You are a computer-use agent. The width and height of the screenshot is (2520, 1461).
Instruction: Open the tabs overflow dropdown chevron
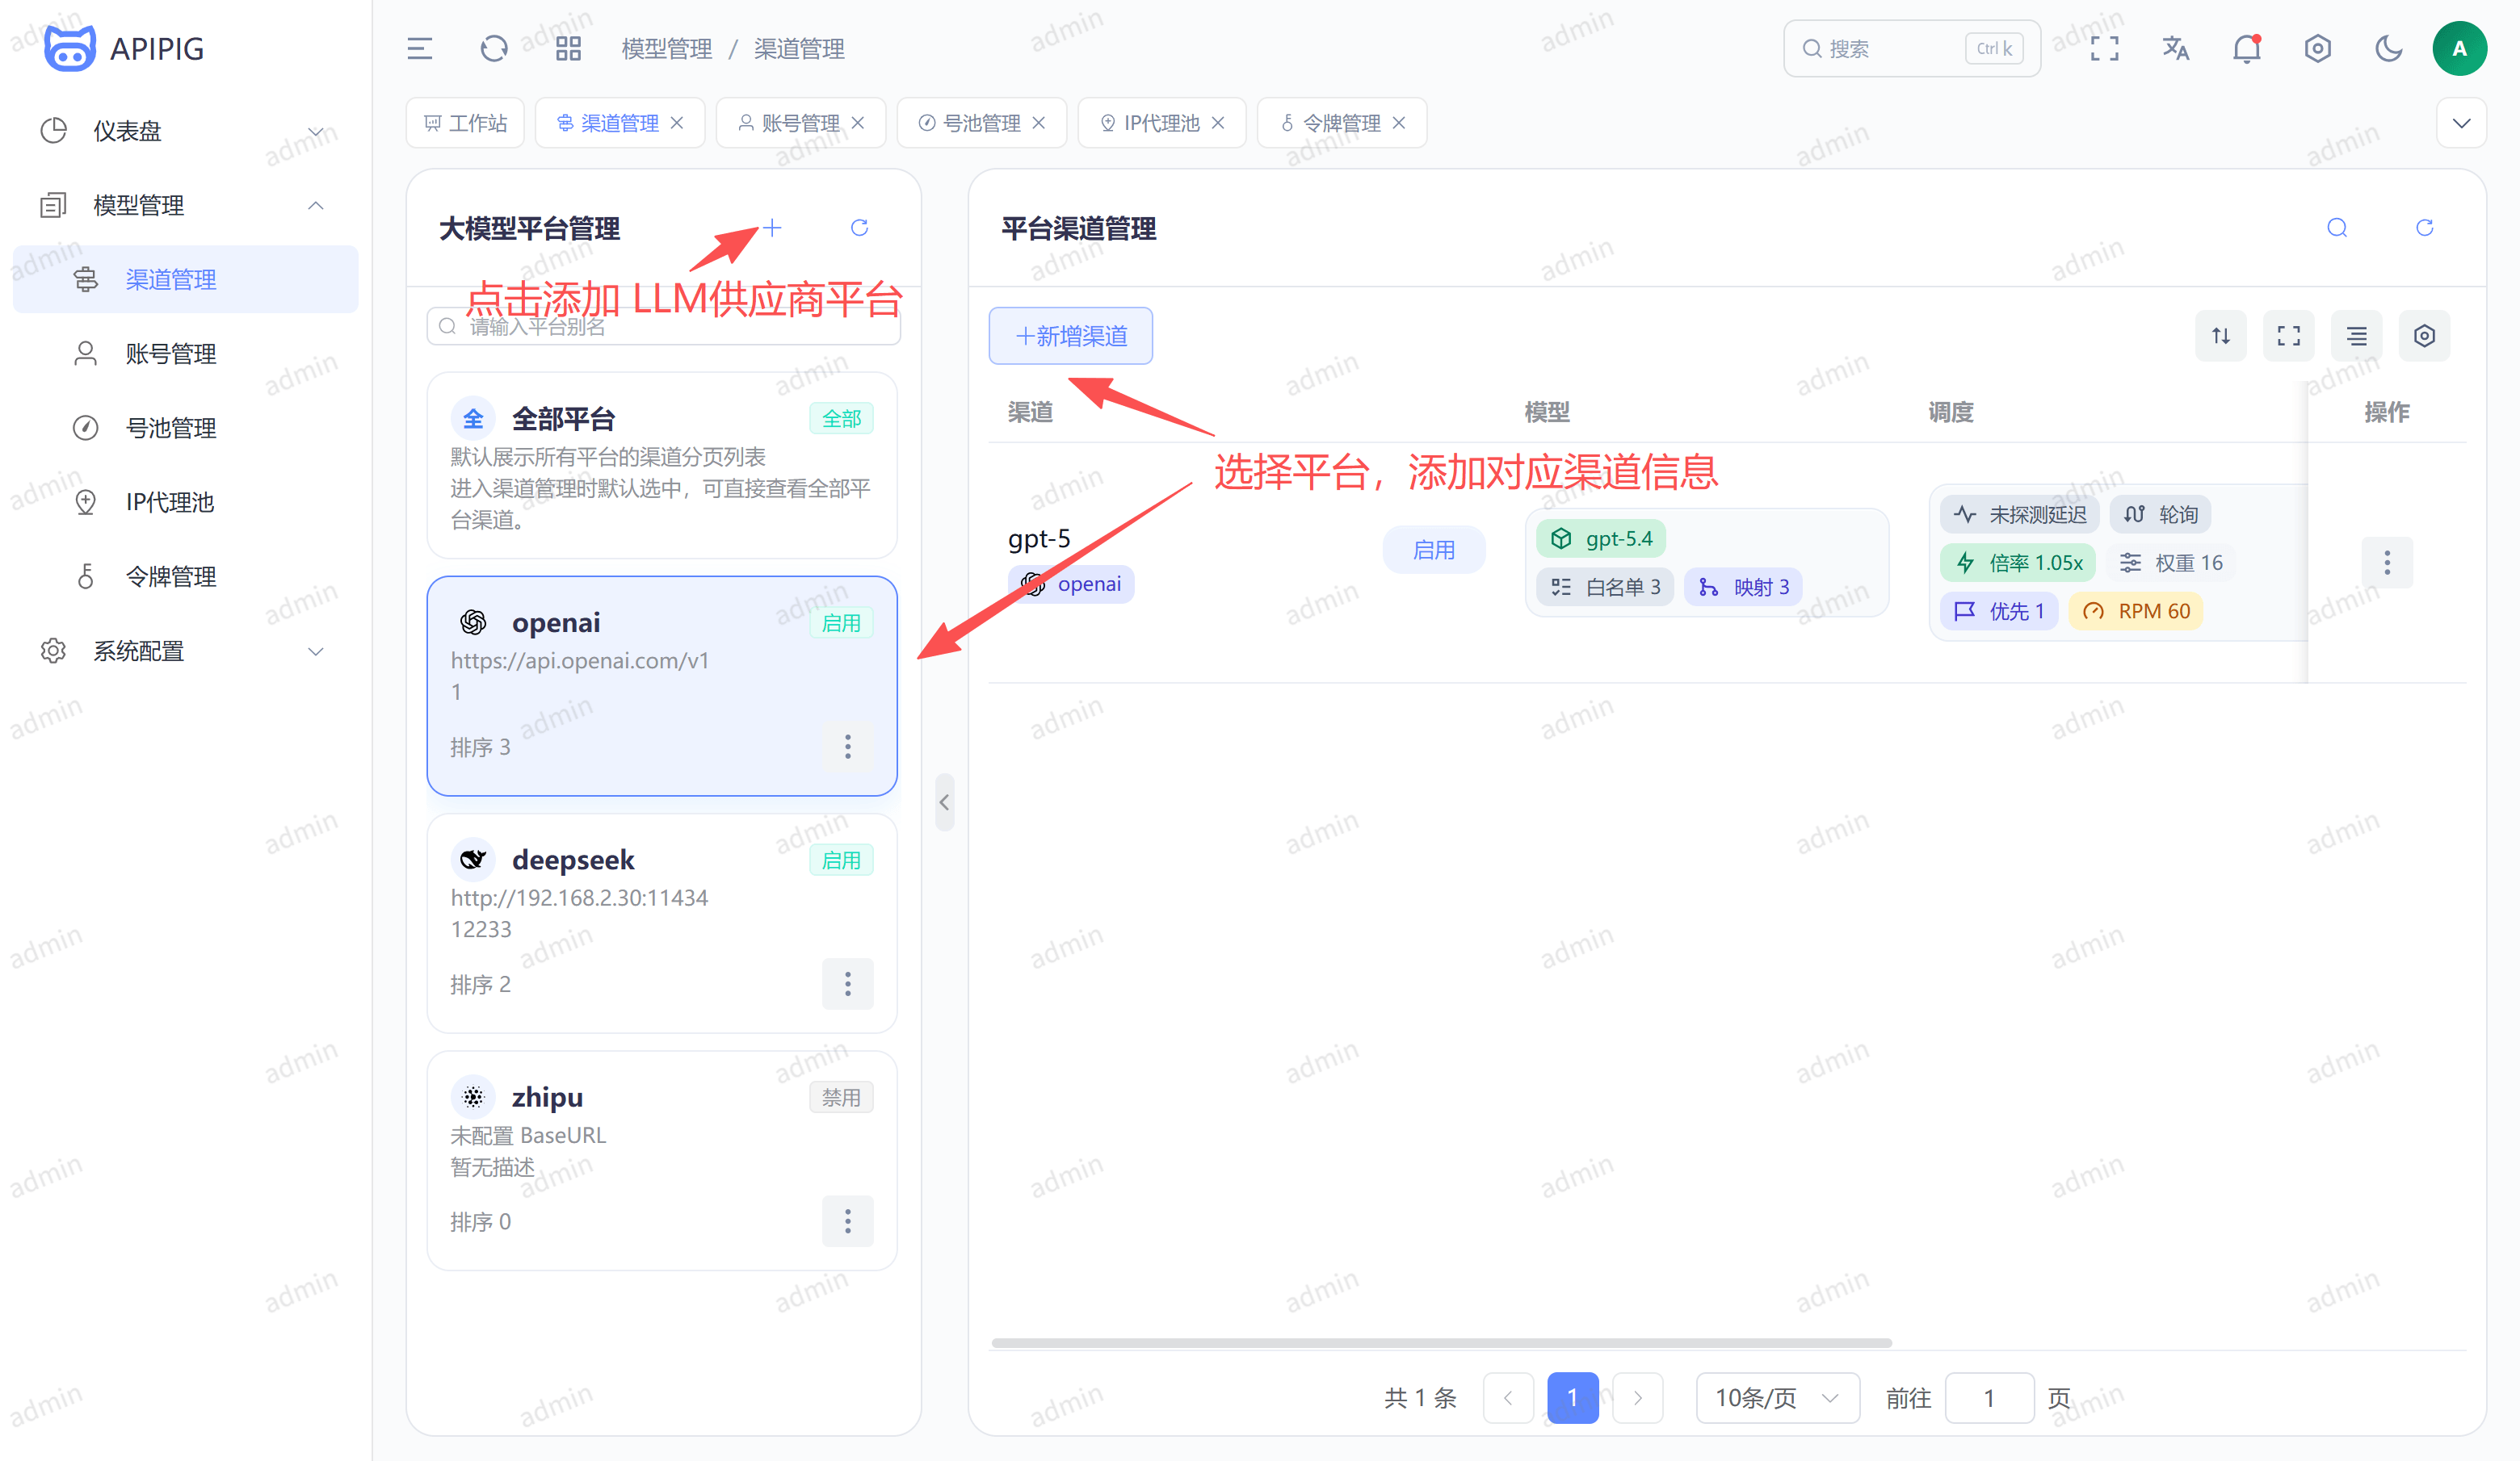tap(2461, 123)
